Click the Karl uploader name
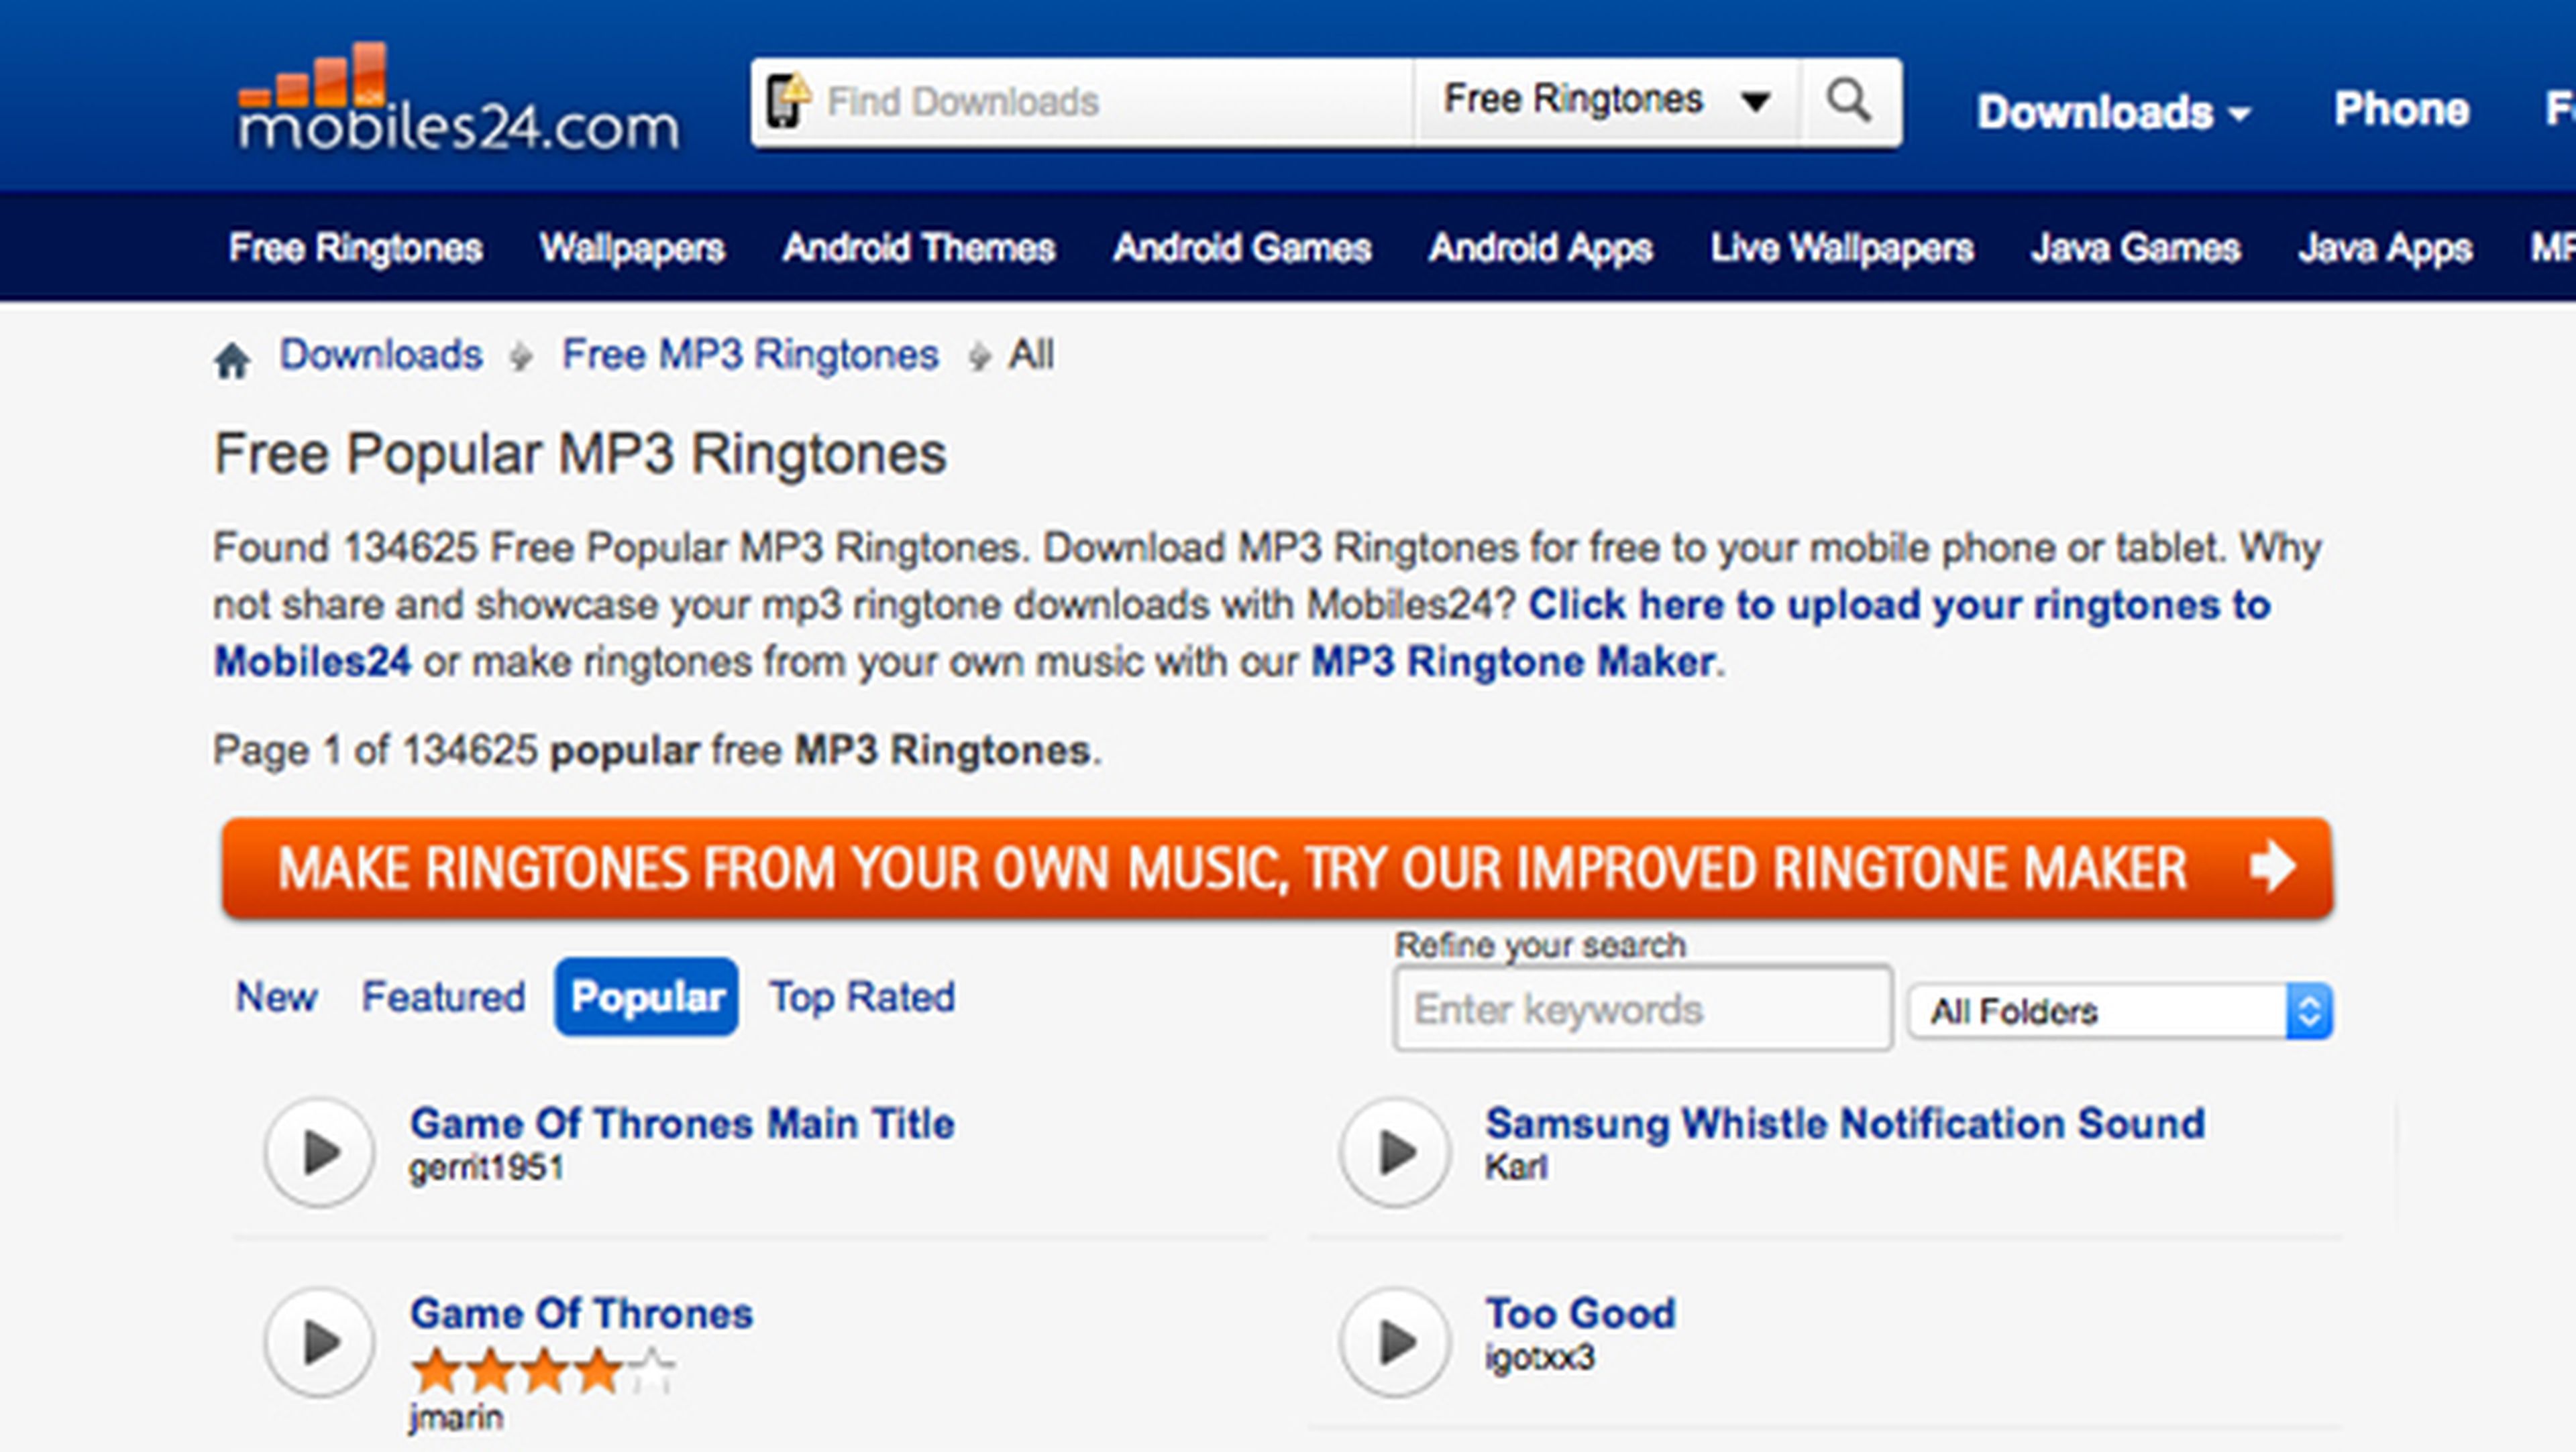Screen dimensions: 2576x1452 1516,1167
